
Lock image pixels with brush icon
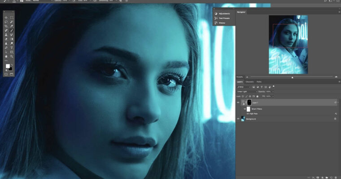[x=246, y=96]
